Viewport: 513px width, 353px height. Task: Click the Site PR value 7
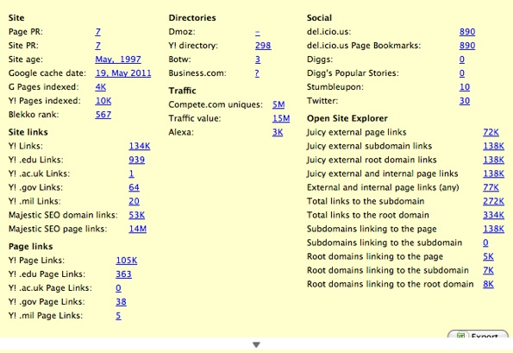click(97, 46)
